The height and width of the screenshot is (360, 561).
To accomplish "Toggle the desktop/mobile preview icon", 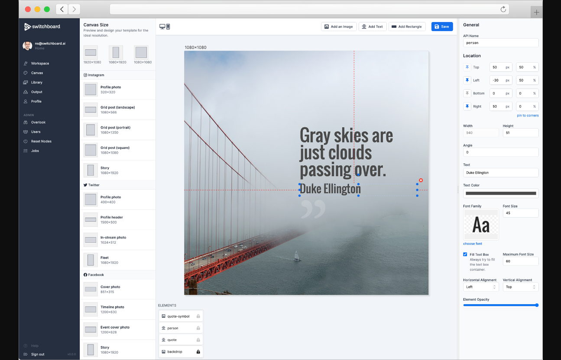I will (x=165, y=27).
